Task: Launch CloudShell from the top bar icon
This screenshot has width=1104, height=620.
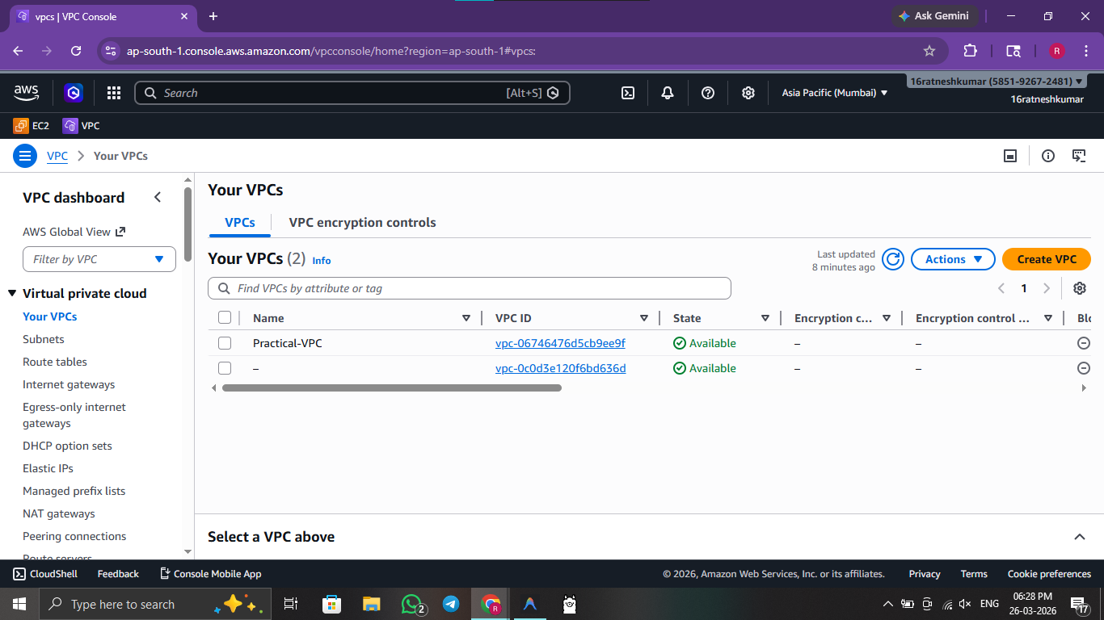Action: tap(627, 93)
